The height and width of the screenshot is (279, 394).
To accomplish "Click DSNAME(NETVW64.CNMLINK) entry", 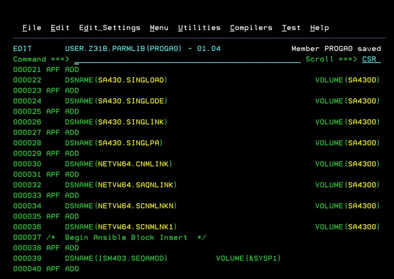I will [119, 164].
